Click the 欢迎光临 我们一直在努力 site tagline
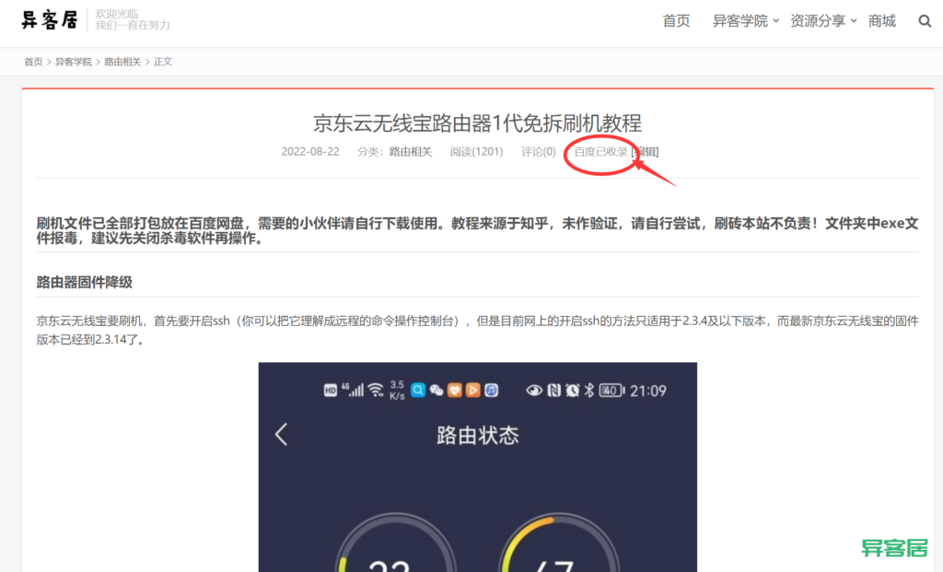 (x=133, y=19)
